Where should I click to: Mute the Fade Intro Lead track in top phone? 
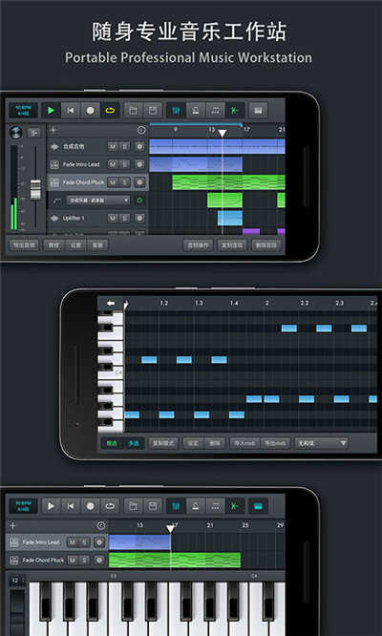(x=113, y=164)
